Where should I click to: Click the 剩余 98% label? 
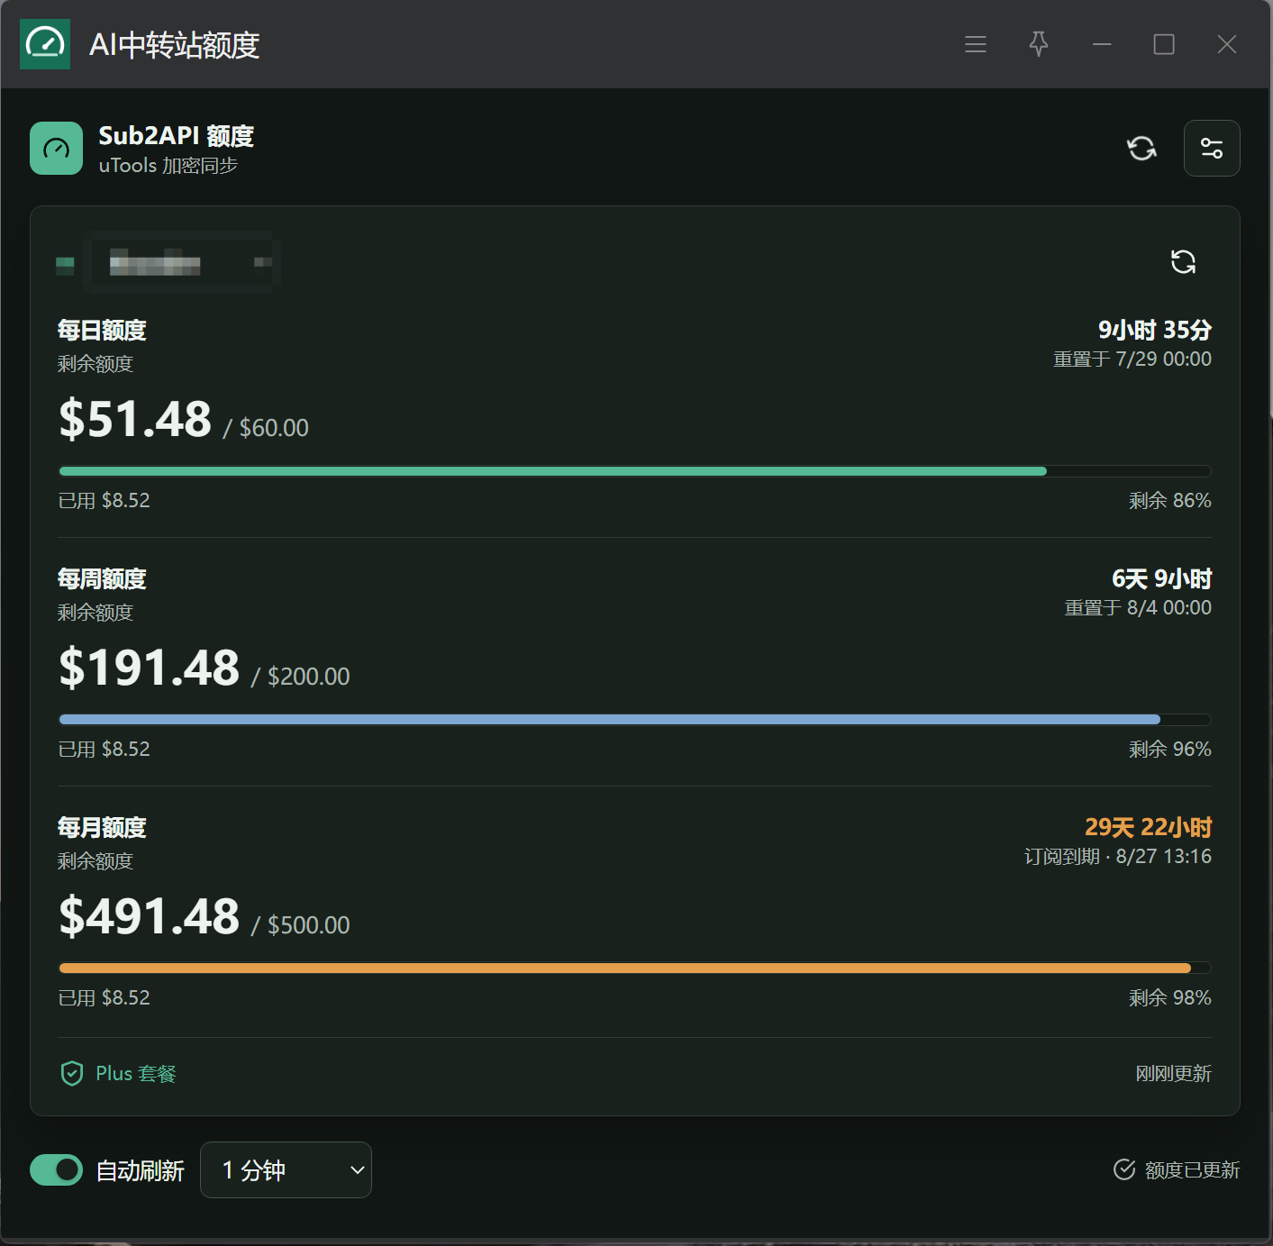click(1170, 998)
